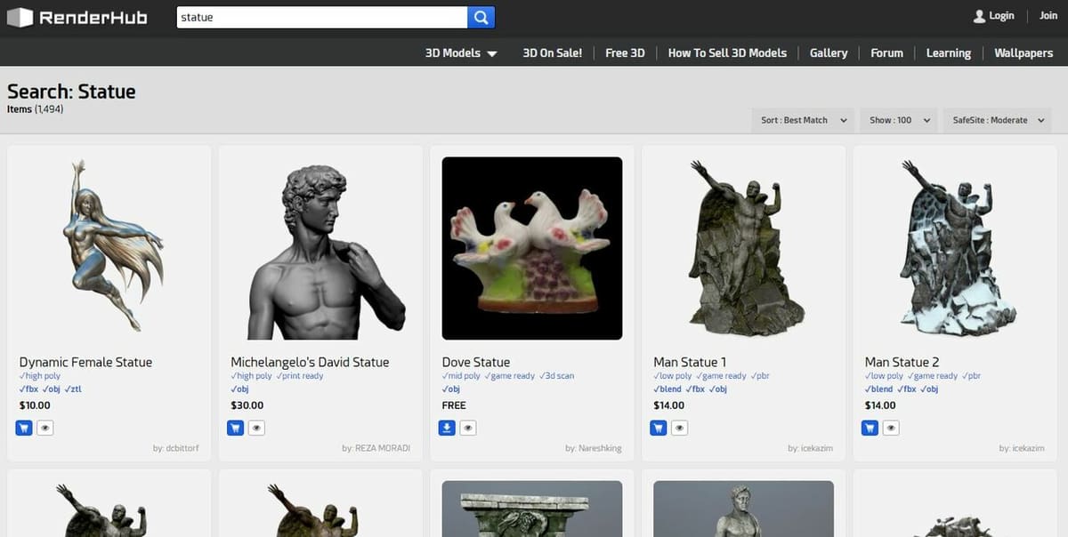Preview Man Statue 2 with eye icon
The height and width of the screenshot is (537, 1068).
(891, 428)
